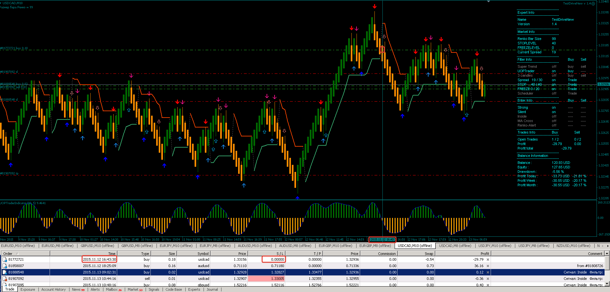Viewport: 610px width, 292px height.
Task: Sort orders by the Swap column
Action: click(416, 254)
